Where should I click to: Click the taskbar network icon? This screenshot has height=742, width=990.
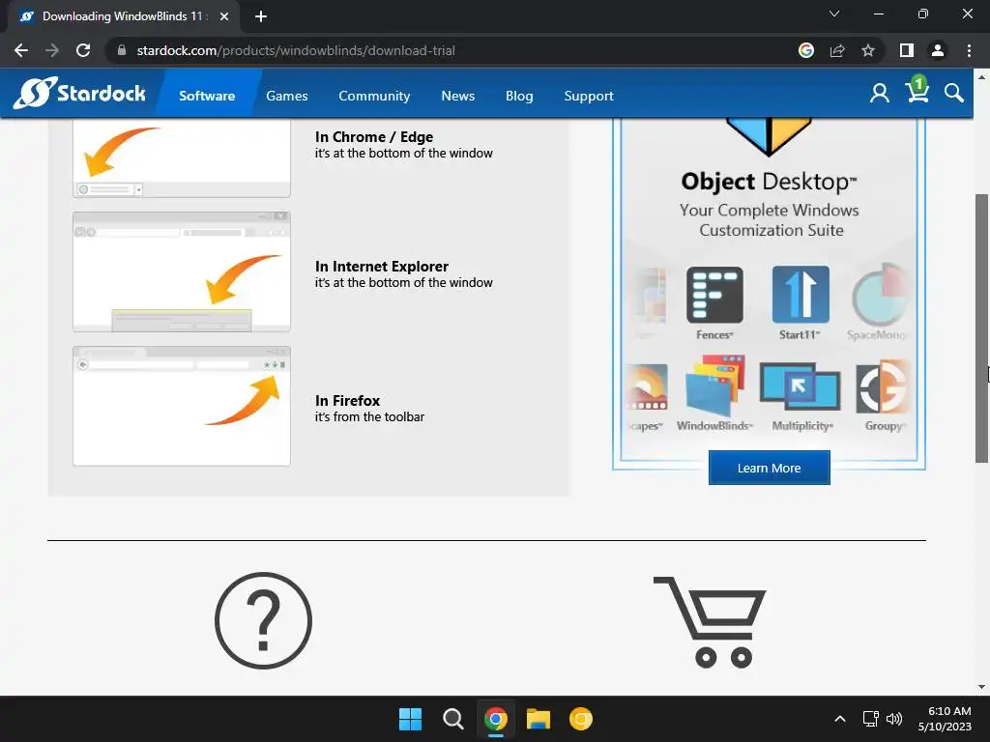(871, 719)
